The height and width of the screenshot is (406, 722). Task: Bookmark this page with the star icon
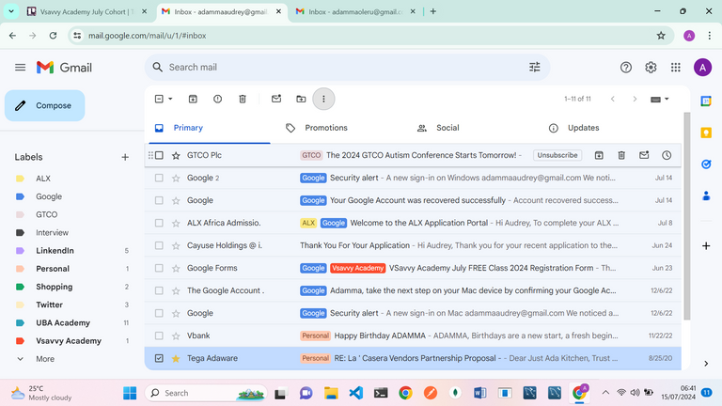point(661,36)
